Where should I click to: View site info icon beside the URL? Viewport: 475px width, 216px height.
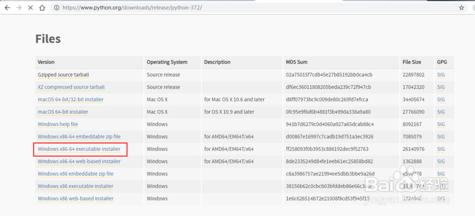tap(57, 8)
